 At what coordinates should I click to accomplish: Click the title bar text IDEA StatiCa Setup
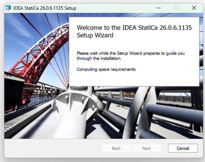[x=45, y=8]
